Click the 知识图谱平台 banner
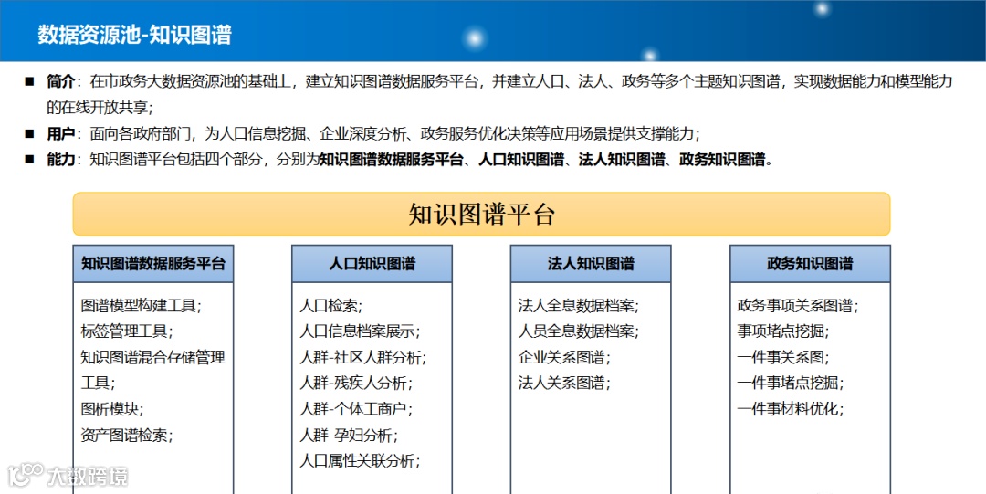The height and width of the screenshot is (494, 986). pos(482,215)
